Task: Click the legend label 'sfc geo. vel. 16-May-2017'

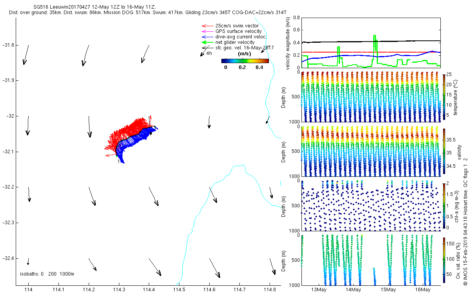Action: pyautogui.click(x=245, y=47)
